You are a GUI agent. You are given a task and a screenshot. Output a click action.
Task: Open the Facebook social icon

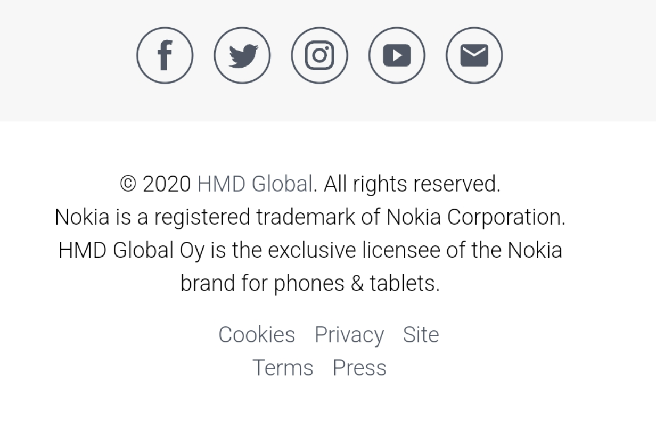[165, 55]
